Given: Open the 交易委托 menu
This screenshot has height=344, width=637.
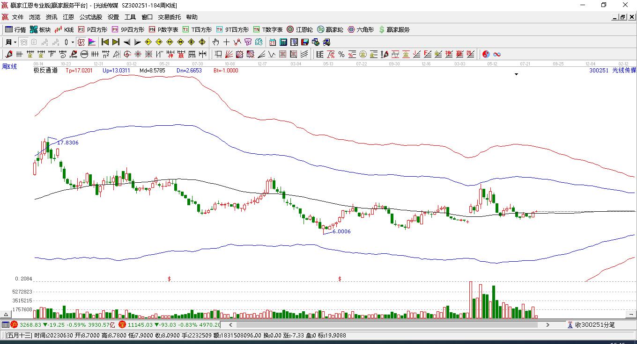Looking at the screenshot, I should (x=170, y=17).
